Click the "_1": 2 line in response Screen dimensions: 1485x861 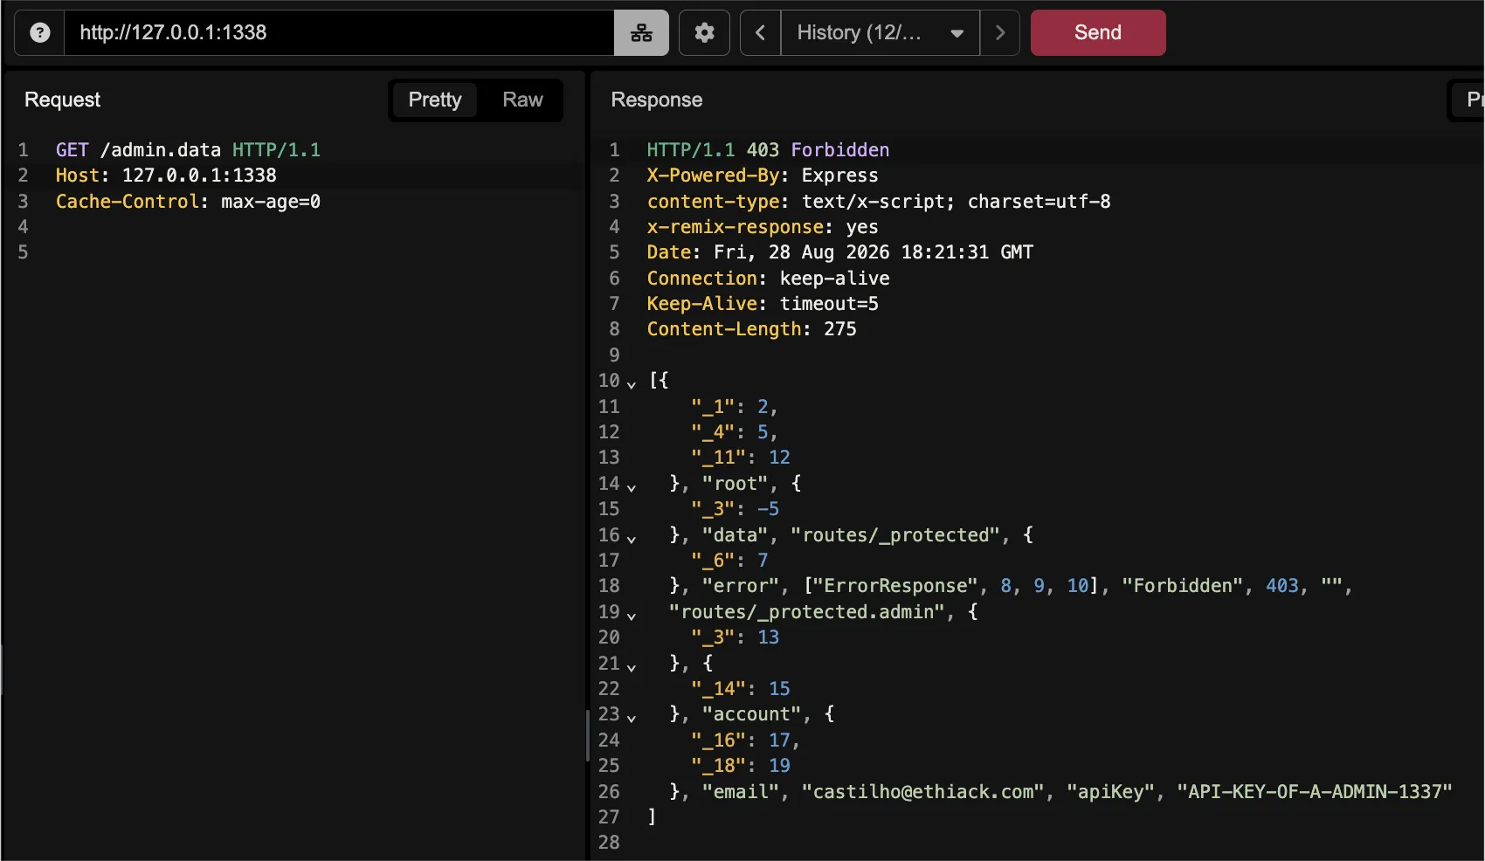pos(734,407)
